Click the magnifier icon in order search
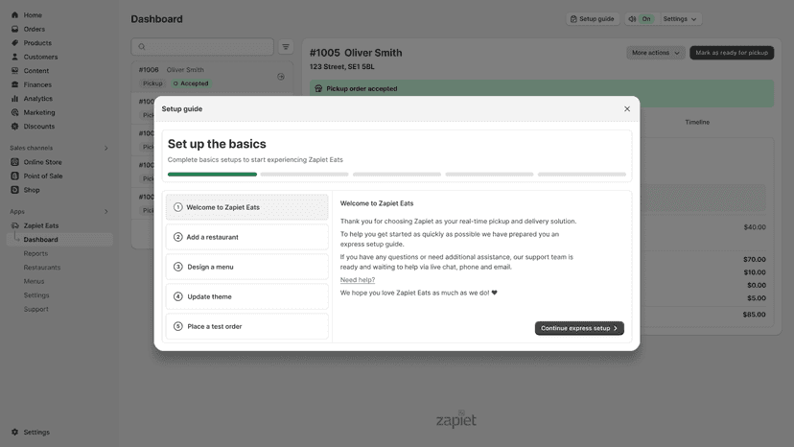Viewport: 794px width, 447px height. coord(142,47)
